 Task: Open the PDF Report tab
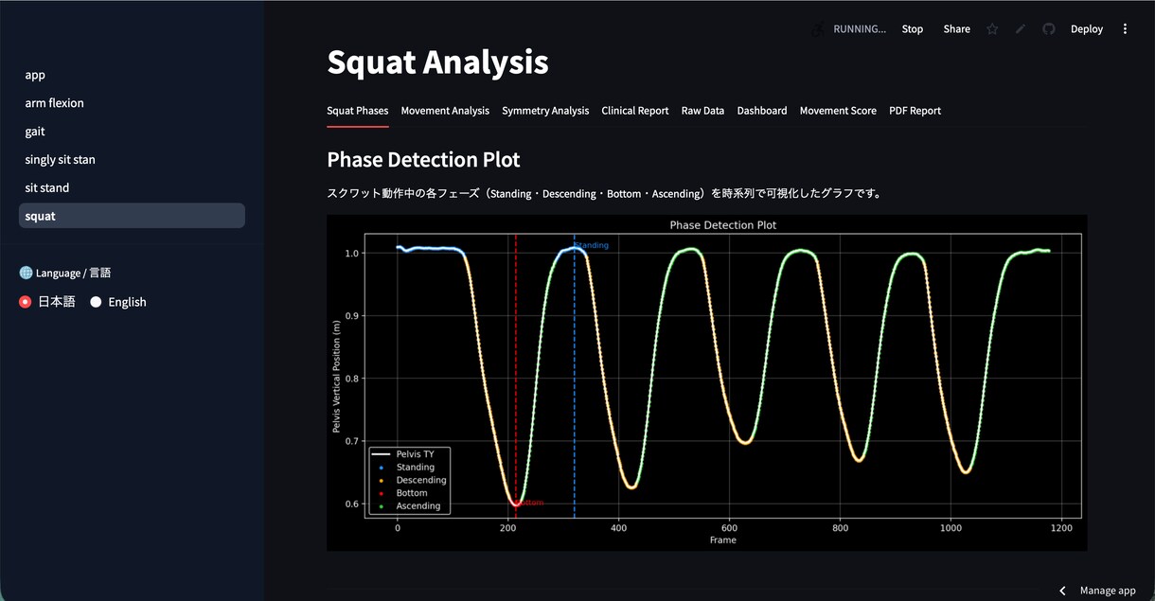tap(915, 111)
